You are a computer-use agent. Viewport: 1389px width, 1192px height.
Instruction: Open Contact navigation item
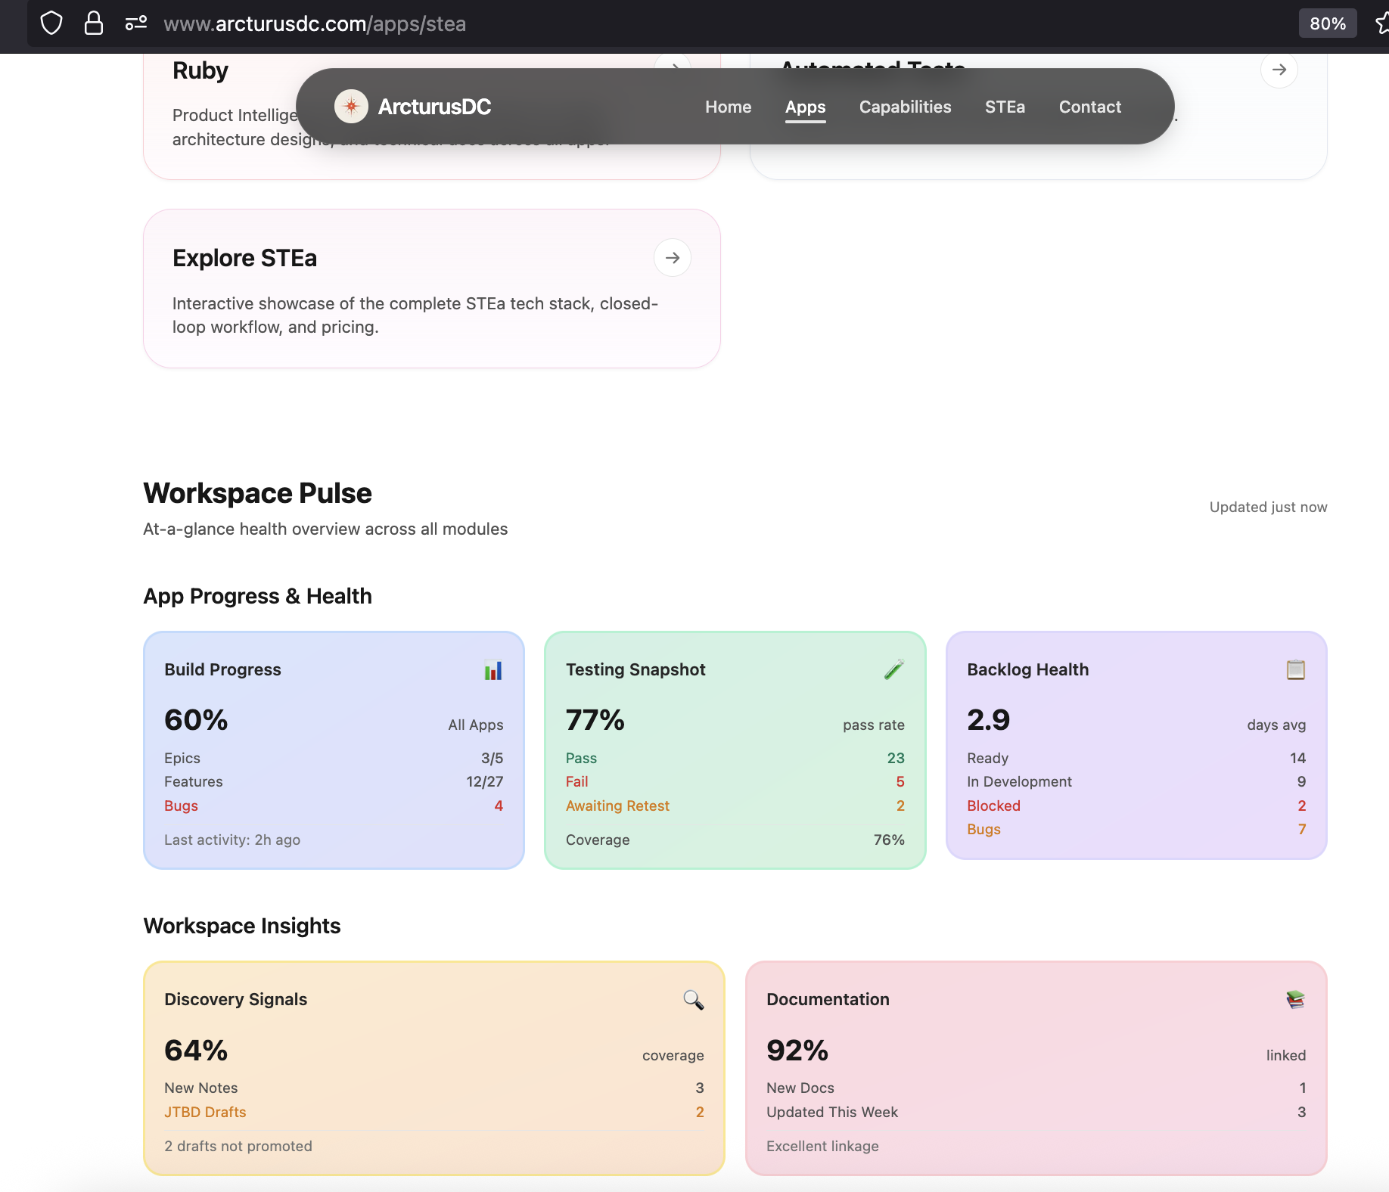pyautogui.click(x=1089, y=107)
